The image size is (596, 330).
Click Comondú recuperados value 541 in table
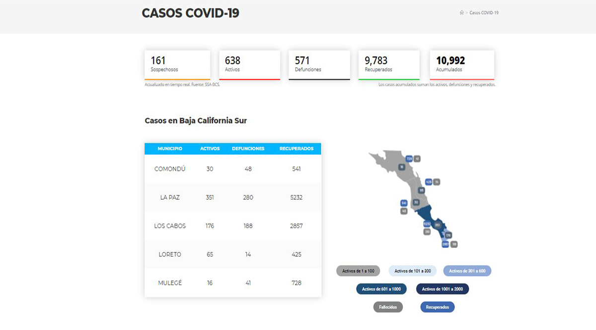point(297,169)
